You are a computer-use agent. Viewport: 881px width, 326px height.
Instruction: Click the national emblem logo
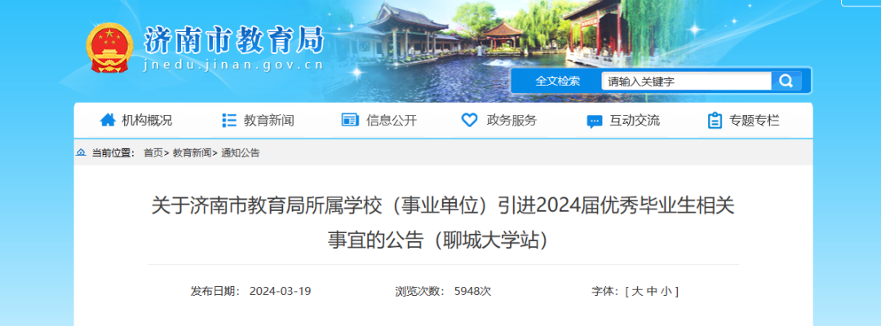click(109, 48)
